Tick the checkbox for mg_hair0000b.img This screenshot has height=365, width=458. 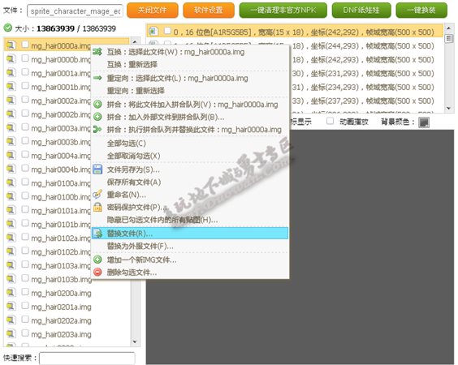[x=25, y=58]
